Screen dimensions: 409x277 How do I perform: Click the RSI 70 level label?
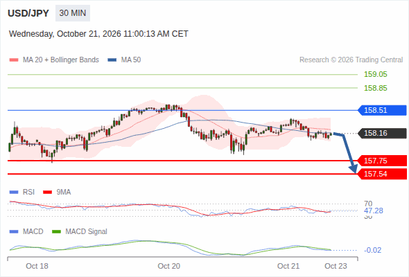(x=368, y=204)
